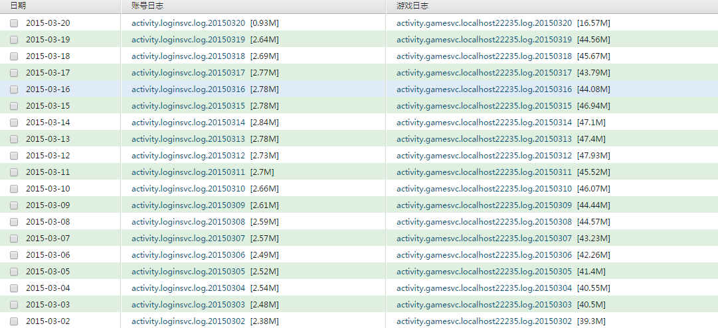The image size is (718, 328).
Task: Open gamesvc.localhost22235.log.20150302
Action: pyautogui.click(x=484, y=321)
